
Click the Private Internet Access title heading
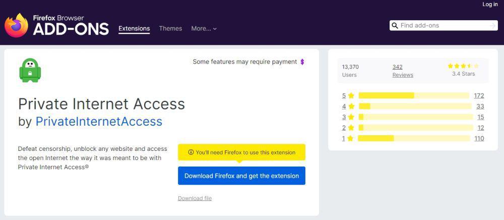[102, 103]
